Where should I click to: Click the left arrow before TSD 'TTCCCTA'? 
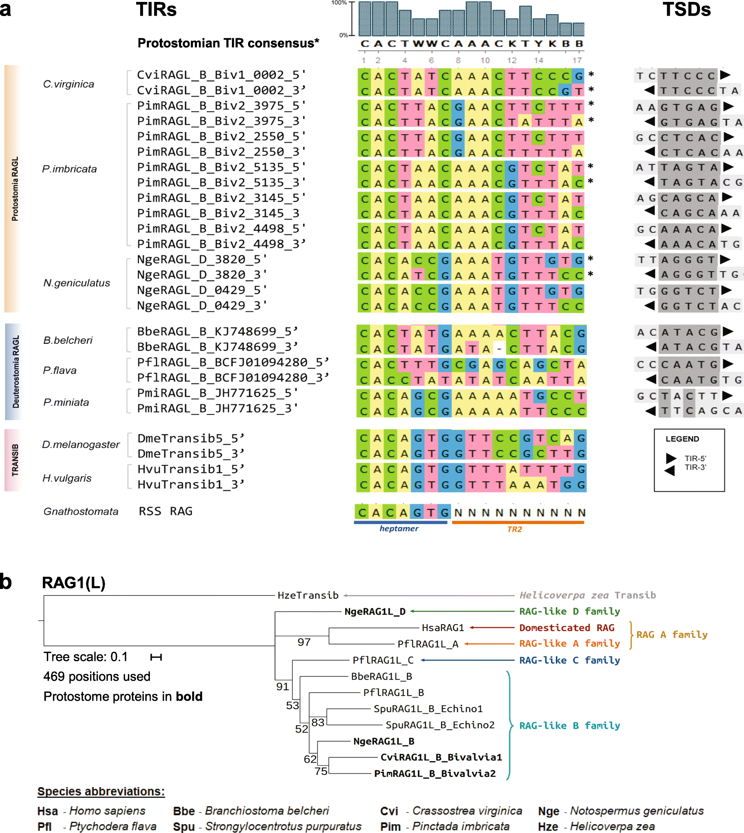(649, 90)
